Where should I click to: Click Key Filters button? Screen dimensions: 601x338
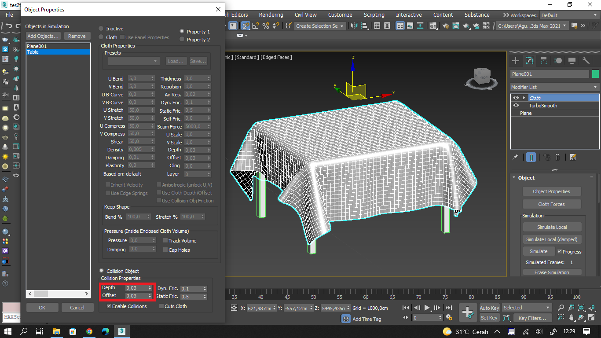point(533,318)
